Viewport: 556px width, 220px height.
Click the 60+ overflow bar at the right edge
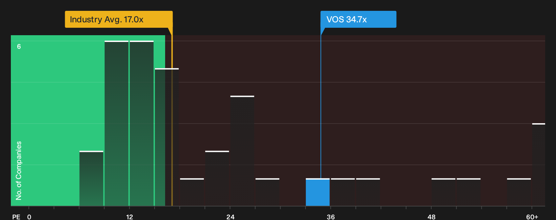click(539, 164)
